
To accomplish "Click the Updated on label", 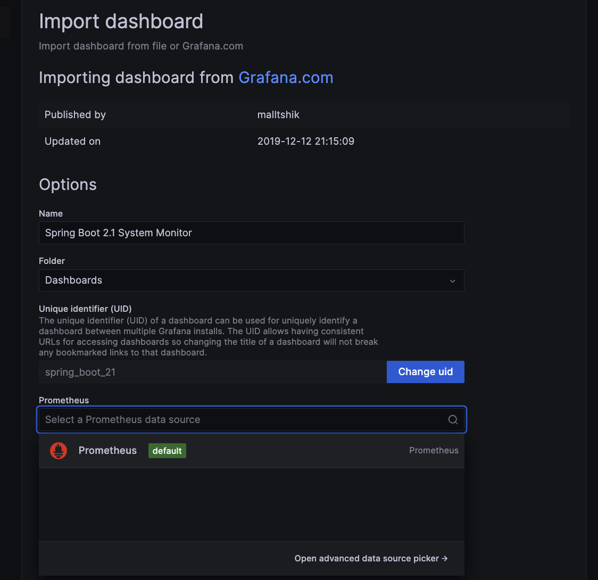I will pyautogui.click(x=72, y=141).
